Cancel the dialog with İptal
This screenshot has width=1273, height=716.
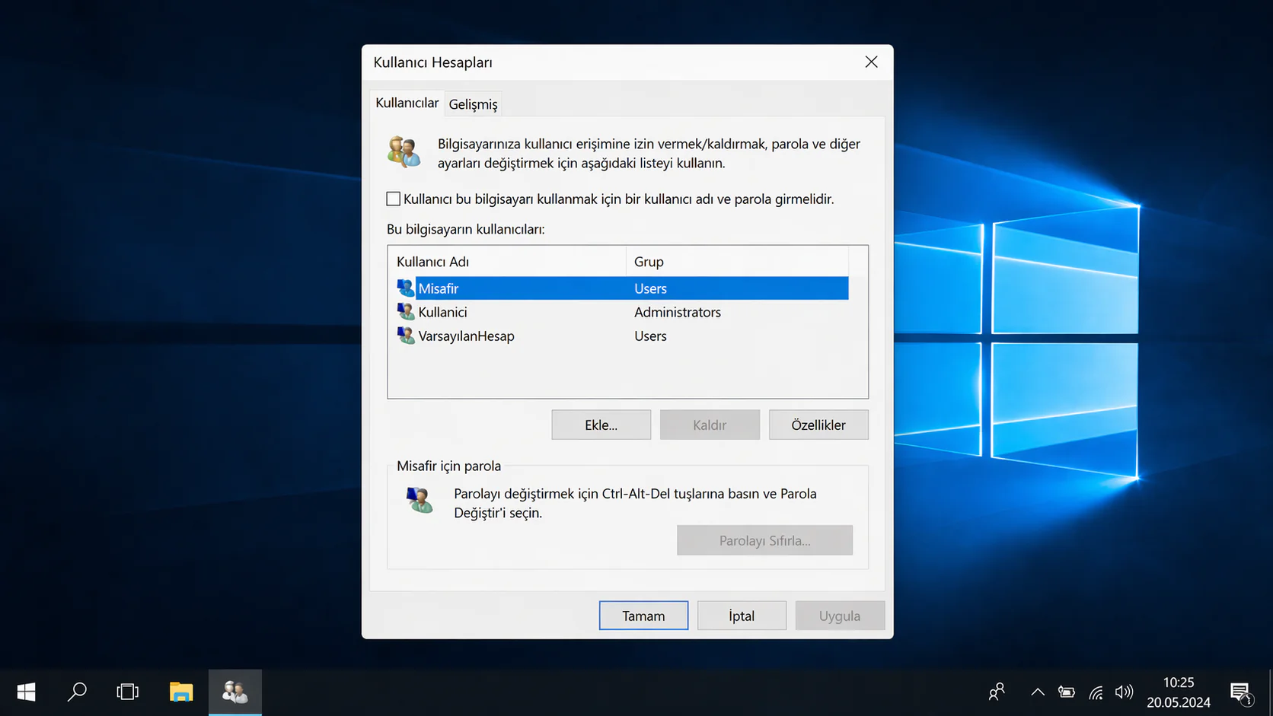[x=741, y=615]
